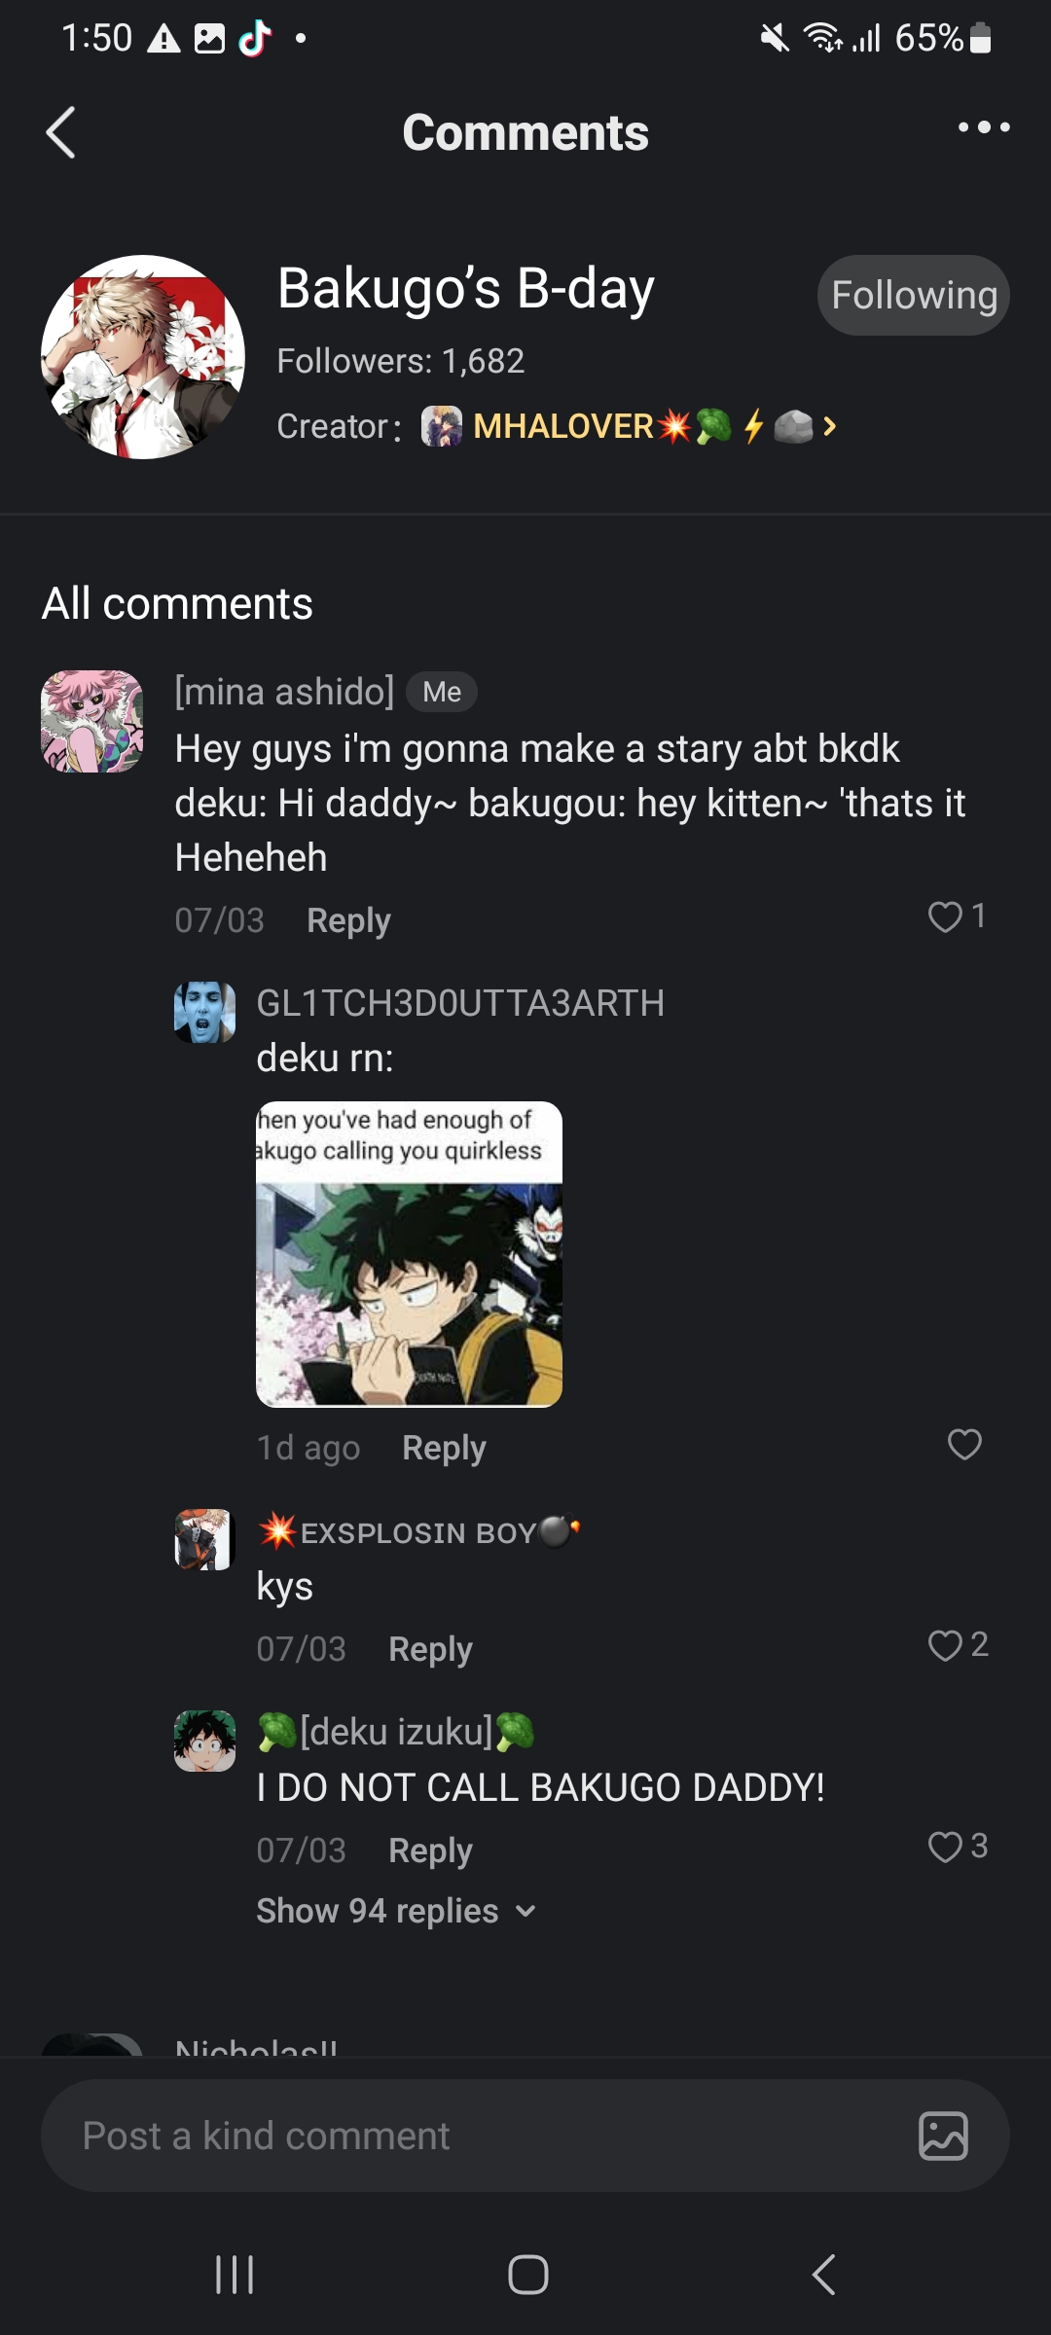Reply to the mina ashido comment

click(x=348, y=920)
